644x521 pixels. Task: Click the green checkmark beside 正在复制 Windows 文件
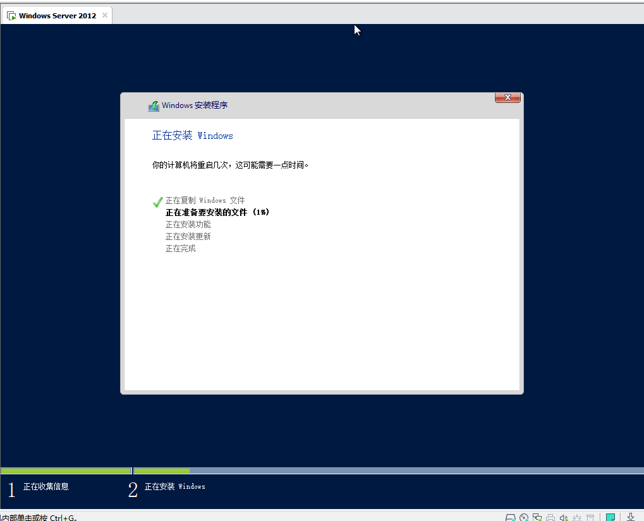click(158, 201)
